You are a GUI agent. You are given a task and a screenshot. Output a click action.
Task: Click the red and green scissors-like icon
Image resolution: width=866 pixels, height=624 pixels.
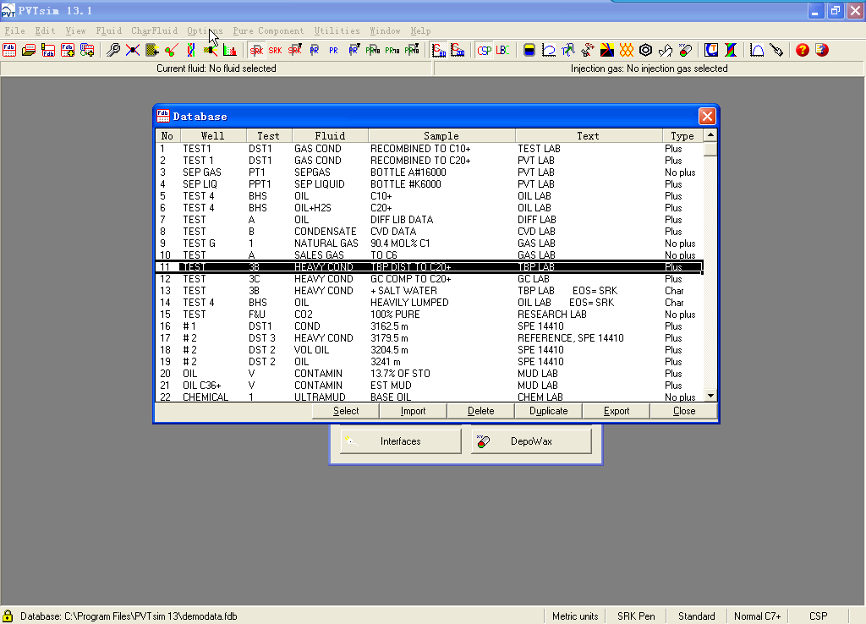pos(171,50)
